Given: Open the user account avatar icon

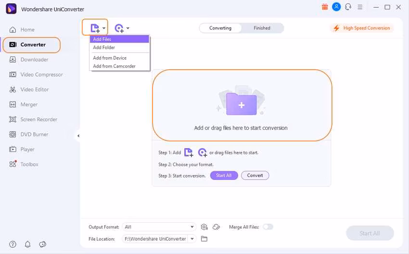Looking at the screenshot, I should click(336, 7).
